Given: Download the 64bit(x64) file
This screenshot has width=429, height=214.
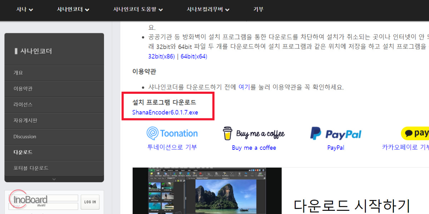Looking at the screenshot, I should pos(194,56).
